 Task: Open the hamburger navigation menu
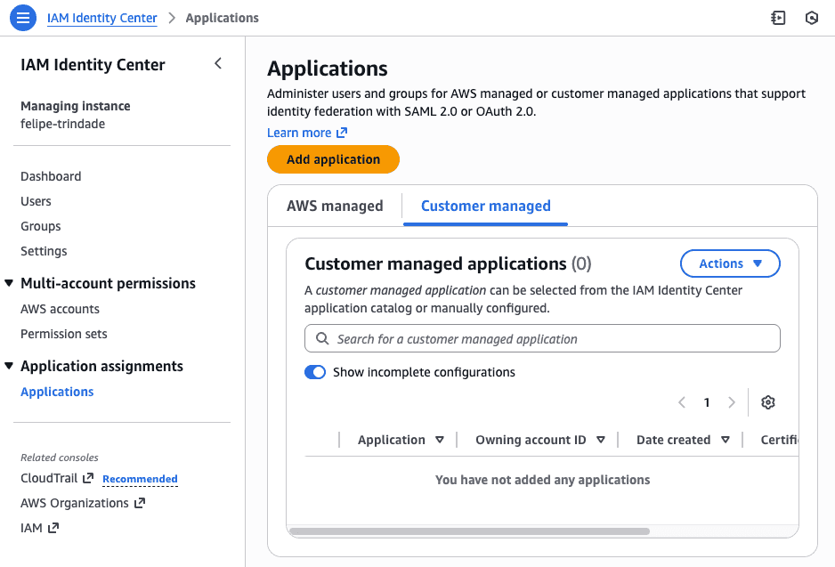[23, 18]
